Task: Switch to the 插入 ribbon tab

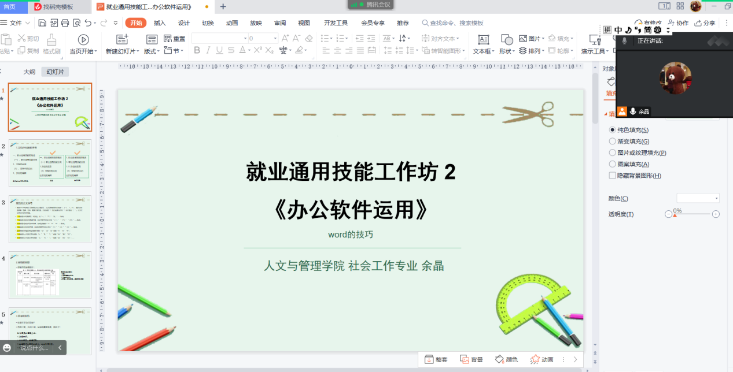Action: click(160, 23)
